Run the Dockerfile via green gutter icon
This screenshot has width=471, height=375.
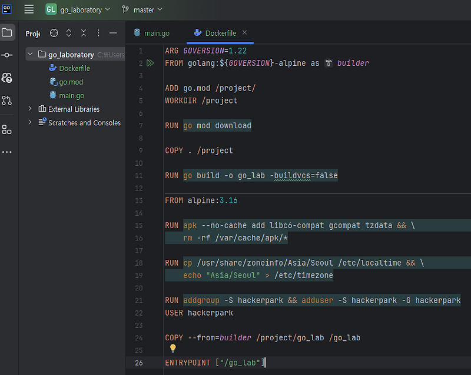[x=150, y=63]
